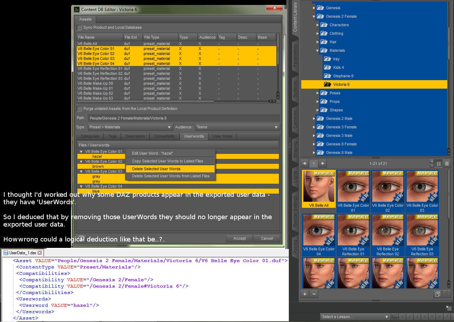
Task: Enable Sync Product and Local Database checkbox
Action: point(80,28)
